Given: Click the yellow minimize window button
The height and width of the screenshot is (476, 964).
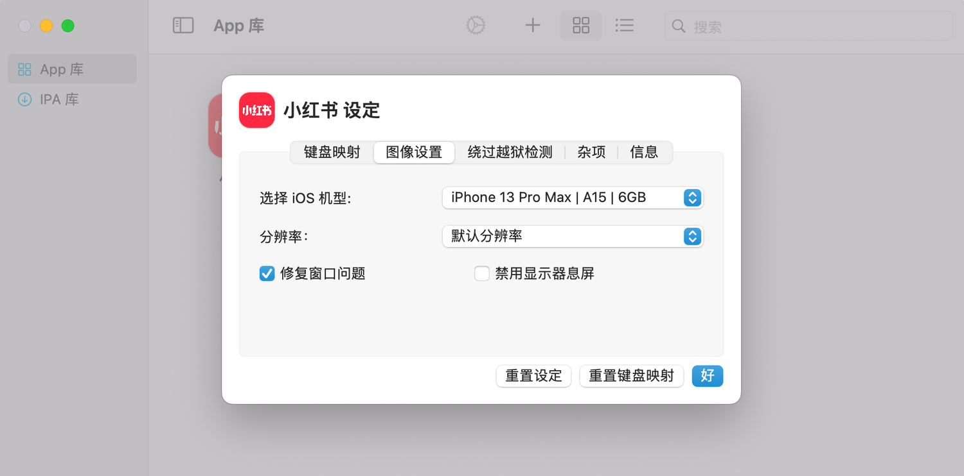Looking at the screenshot, I should [x=46, y=26].
